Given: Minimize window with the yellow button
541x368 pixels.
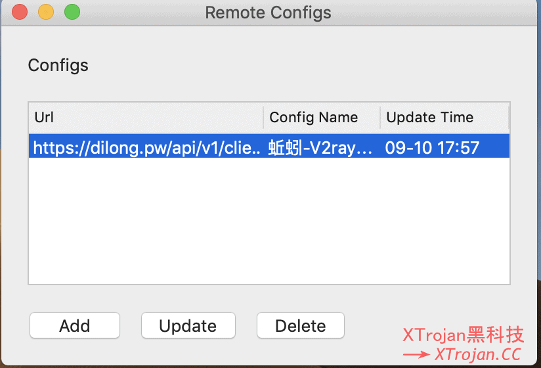Looking at the screenshot, I should coord(46,12).
